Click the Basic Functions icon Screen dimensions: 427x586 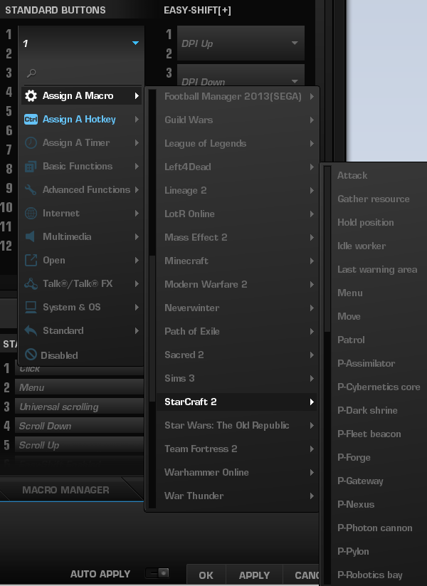pyautogui.click(x=31, y=167)
